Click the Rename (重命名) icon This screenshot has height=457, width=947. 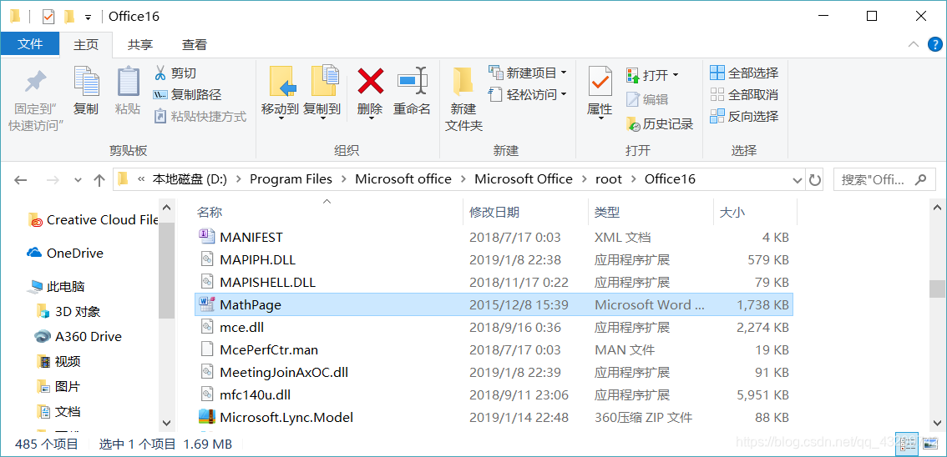click(412, 79)
